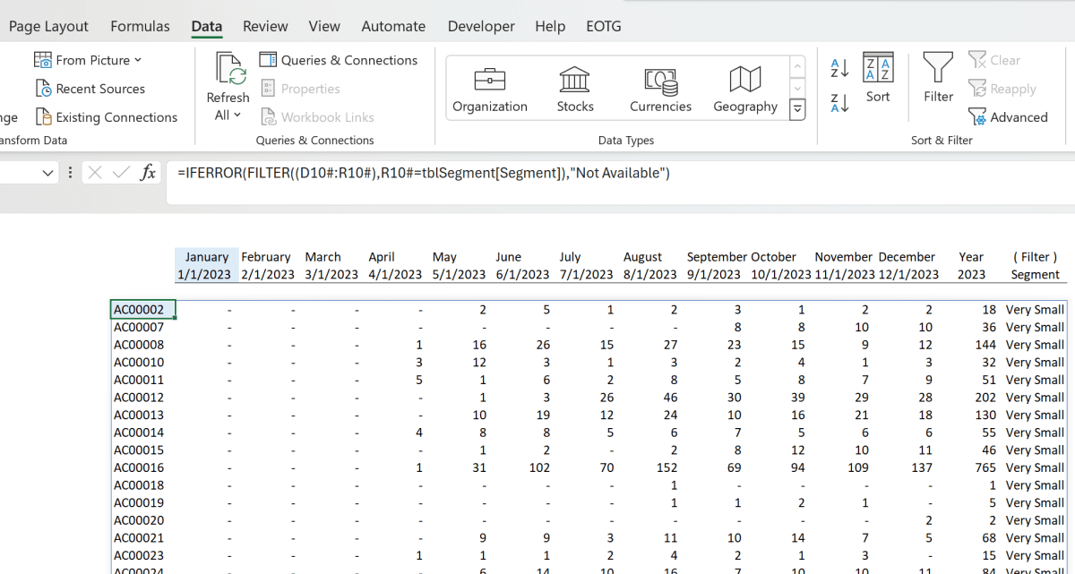Select the Geography data type
Viewport: 1075px width, 574px height.
744,87
